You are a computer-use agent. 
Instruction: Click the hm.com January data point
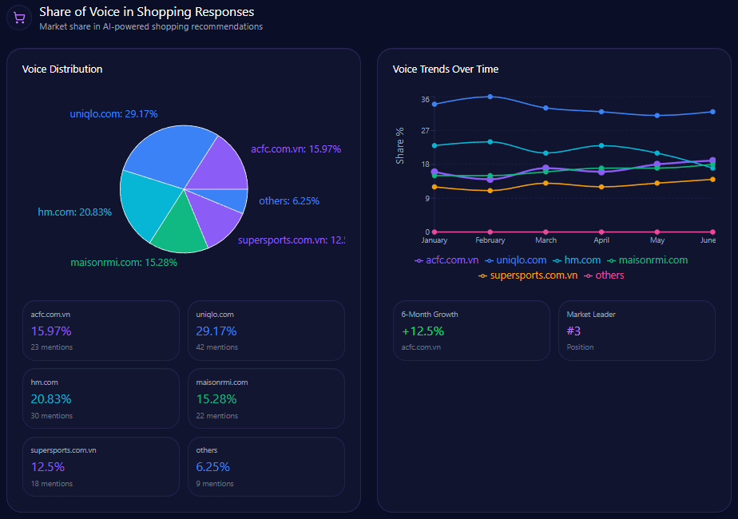pyautogui.click(x=434, y=145)
